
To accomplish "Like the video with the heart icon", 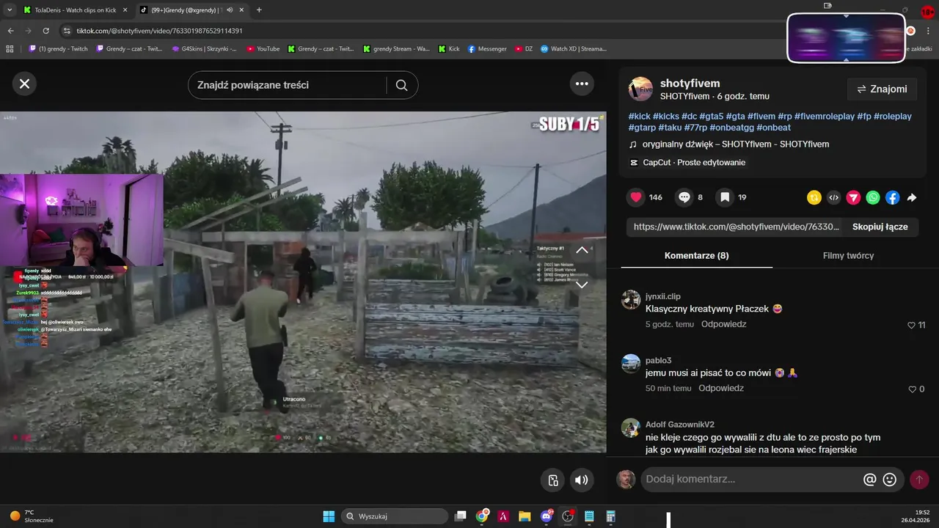I will pos(636,197).
